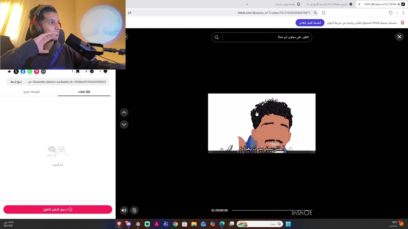Close the TikTok video viewer with X
The height and width of the screenshot is (229, 408).
coord(399,37)
